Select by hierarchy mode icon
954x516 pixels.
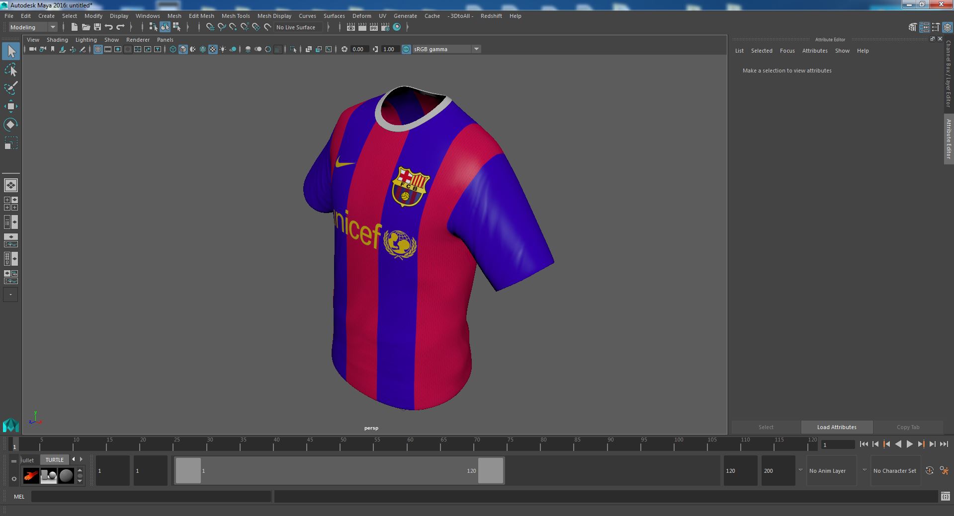pyautogui.click(x=153, y=27)
